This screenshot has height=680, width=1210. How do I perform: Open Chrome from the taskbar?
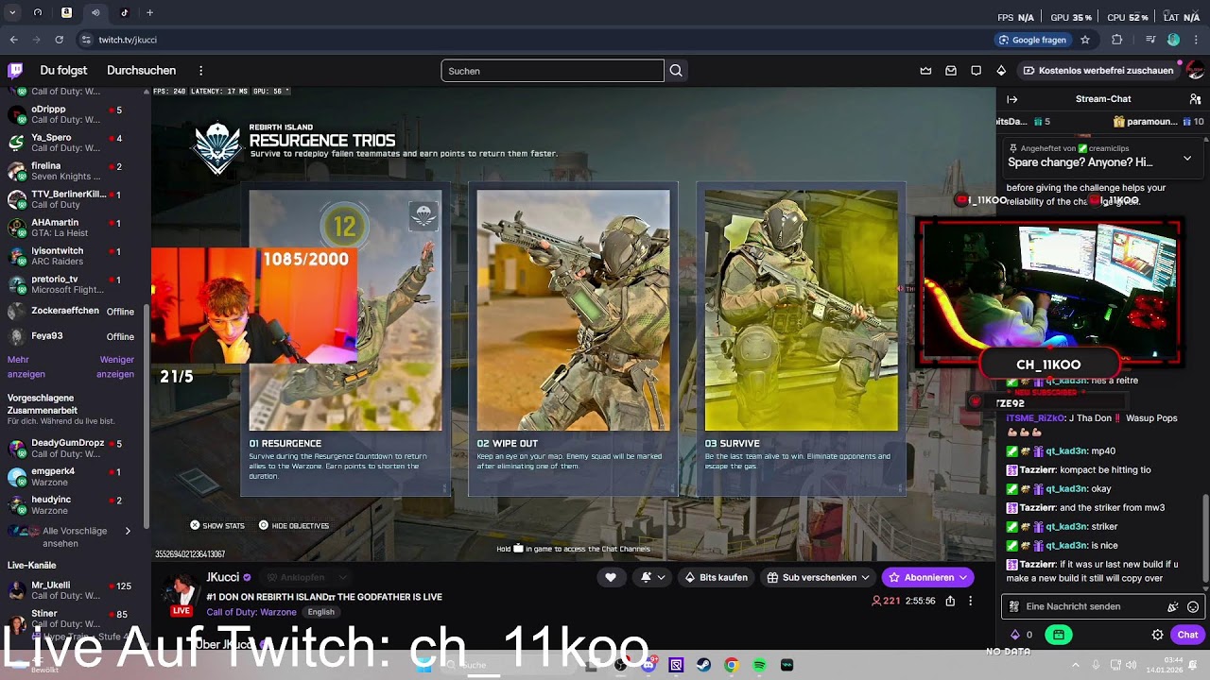[731, 665]
